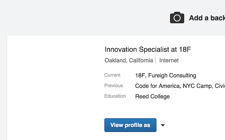Select the 'Oakland, California' location text

click(129, 61)
